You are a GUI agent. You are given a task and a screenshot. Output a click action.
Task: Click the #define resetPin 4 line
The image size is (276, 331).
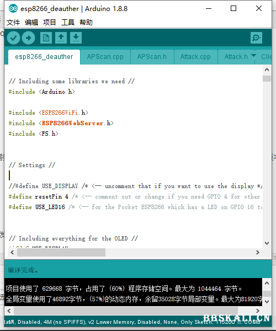(x=134, y=197)
